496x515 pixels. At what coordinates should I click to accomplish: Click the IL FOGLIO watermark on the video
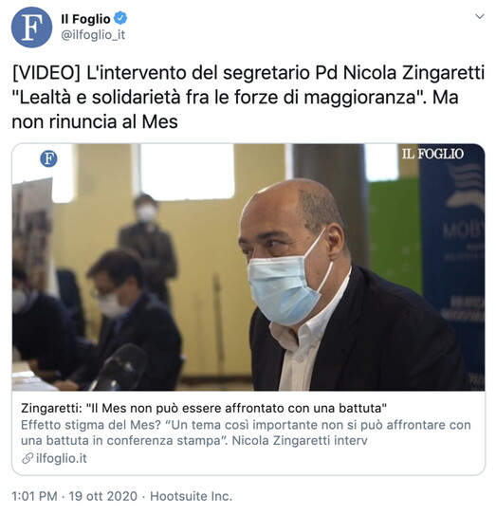point(432,154)
